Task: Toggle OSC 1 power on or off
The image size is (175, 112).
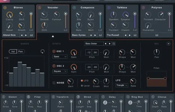Action: coord(54,51)
